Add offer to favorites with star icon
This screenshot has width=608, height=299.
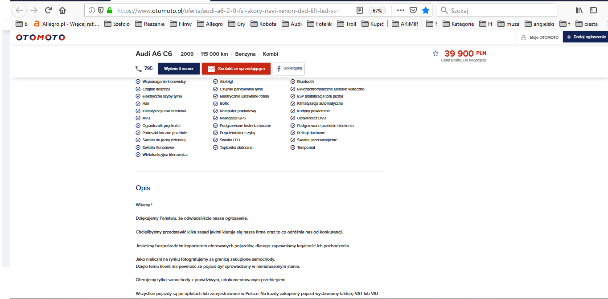click(435, 53)
